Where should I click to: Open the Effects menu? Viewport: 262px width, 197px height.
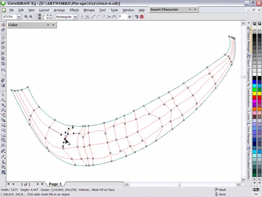pos(74,10)
